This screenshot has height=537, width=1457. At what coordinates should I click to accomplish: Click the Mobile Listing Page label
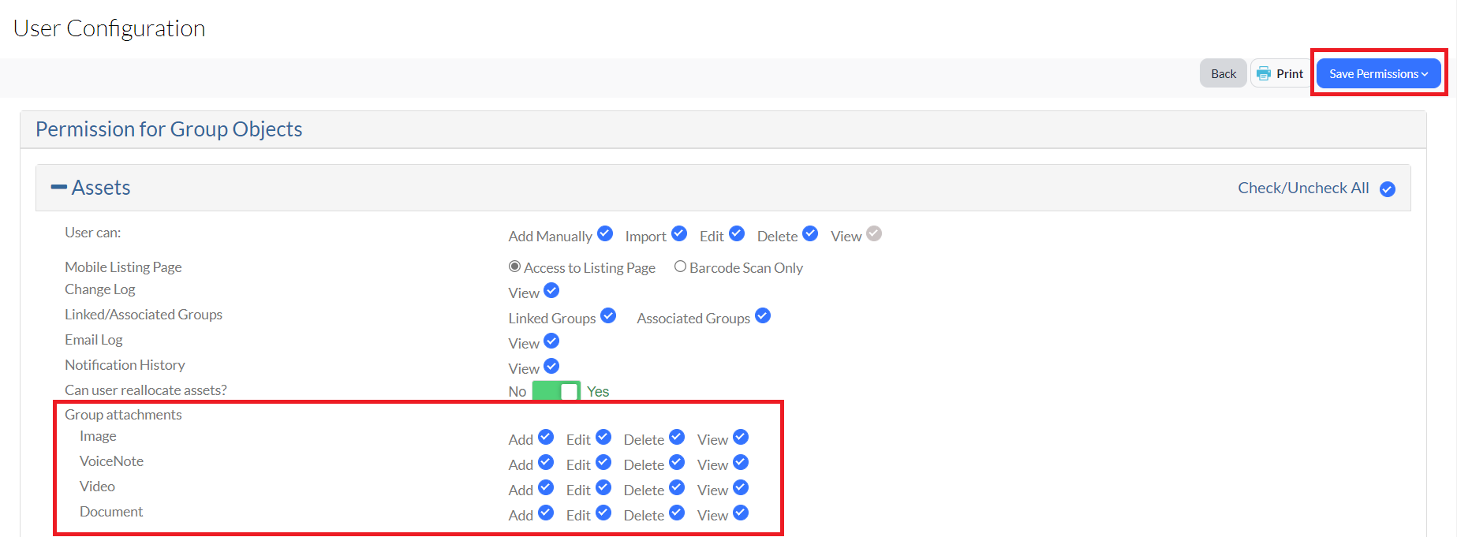pos(123,267)
